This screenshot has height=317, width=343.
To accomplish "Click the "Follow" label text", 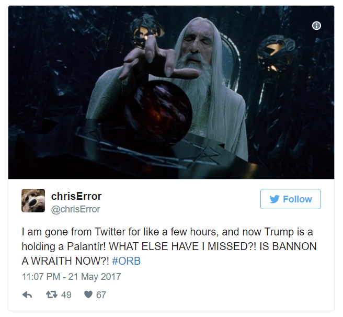I will 298,199.
